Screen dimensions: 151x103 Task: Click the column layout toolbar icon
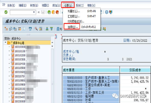point(41,29)
